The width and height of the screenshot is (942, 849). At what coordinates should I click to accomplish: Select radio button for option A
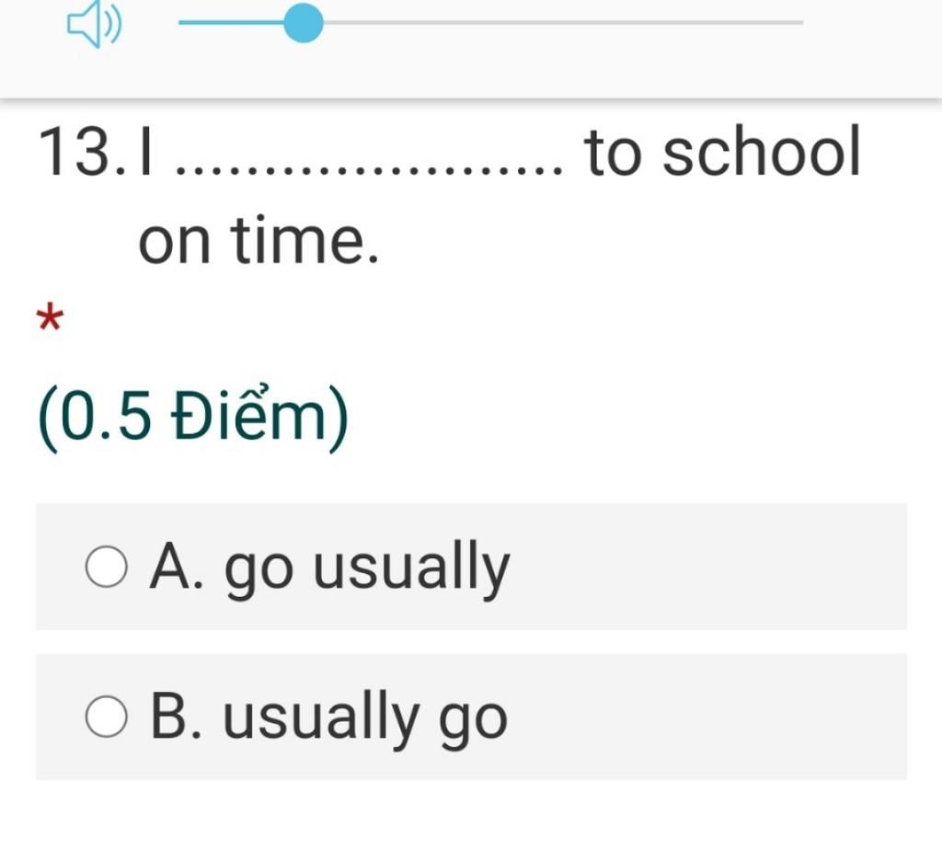106,567
